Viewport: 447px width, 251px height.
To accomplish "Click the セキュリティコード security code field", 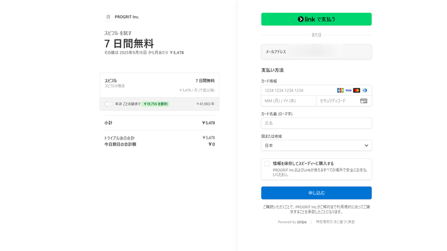I will click(337, 101).
